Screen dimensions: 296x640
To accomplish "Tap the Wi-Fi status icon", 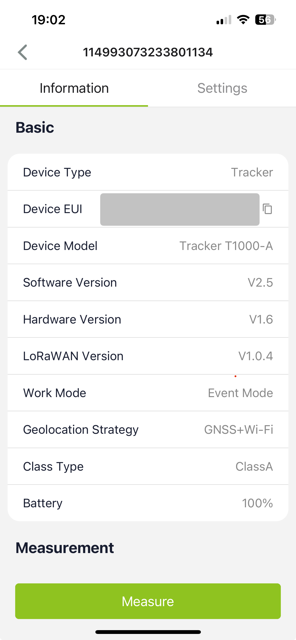I will coord(243,20).
